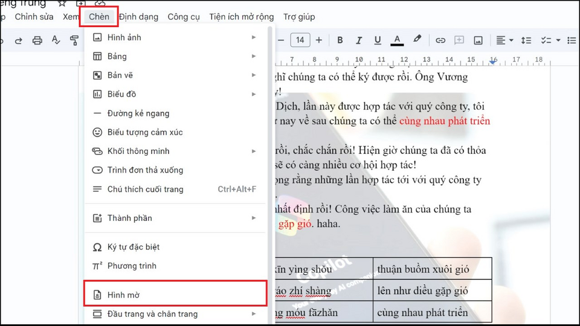The width and height of the screenshot is (580, 326).
Task: Click the Bold formatting icon
Action: pos(340,40)
